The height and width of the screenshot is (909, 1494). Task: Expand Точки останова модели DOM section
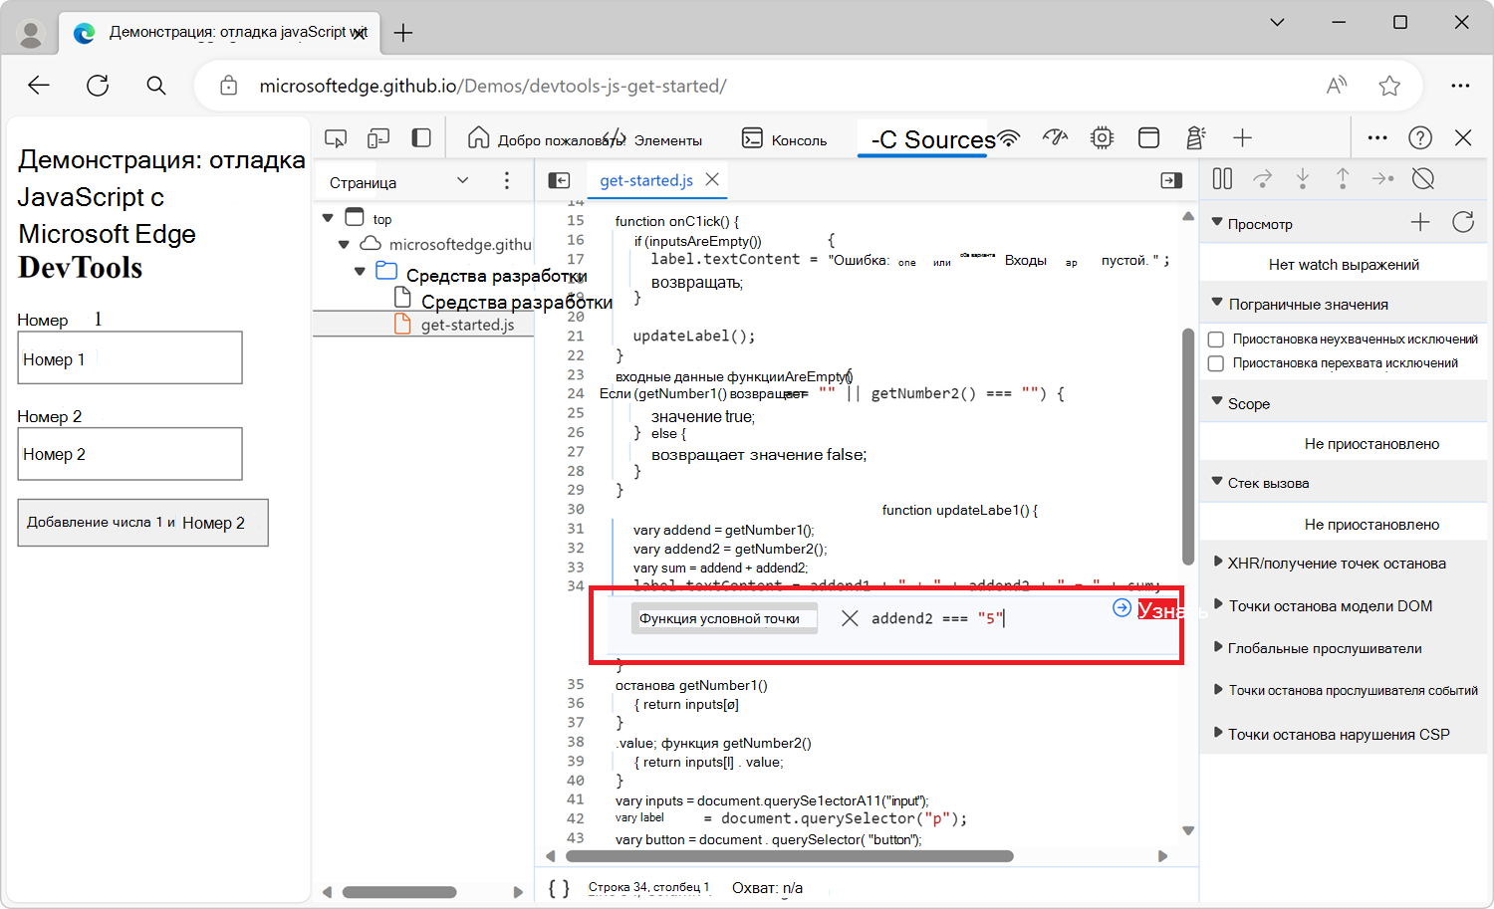[x=1218, y=605]
